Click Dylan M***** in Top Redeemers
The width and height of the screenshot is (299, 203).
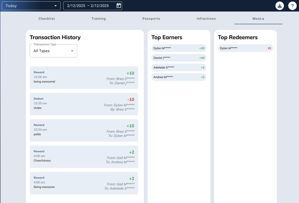point(245,48)
